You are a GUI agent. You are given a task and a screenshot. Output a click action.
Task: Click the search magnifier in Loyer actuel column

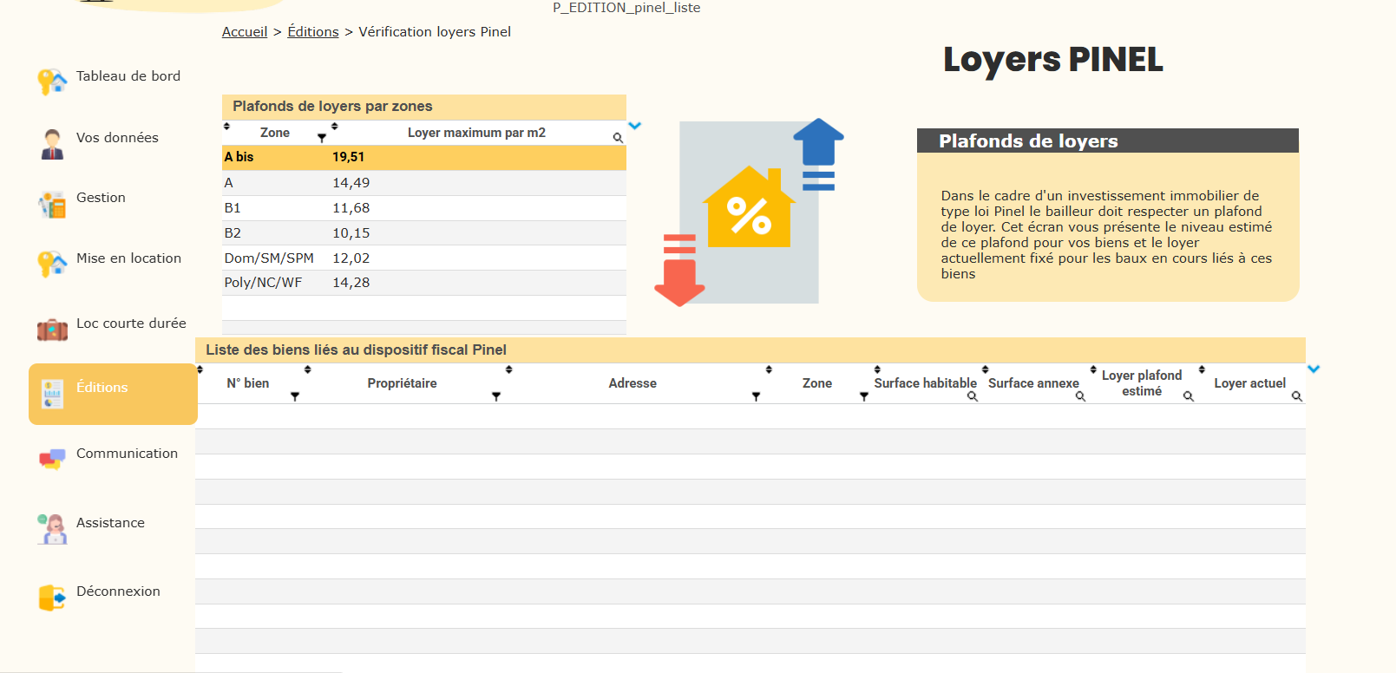point(1296,396)
